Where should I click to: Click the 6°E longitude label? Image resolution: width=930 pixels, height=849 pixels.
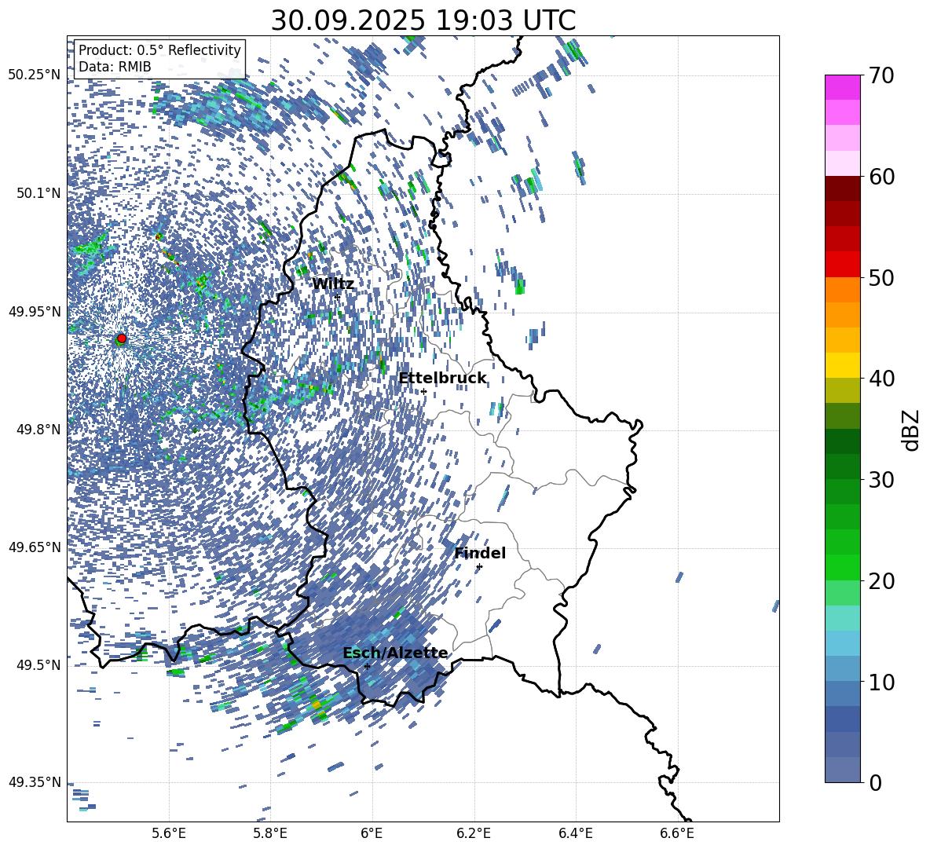click(x=372, y=833)
